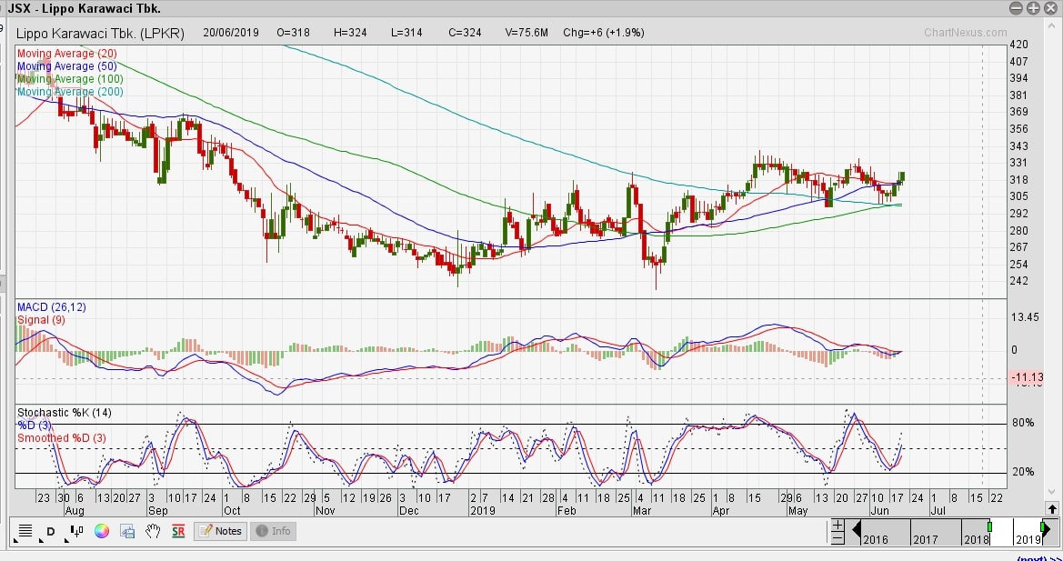Jump to 2018 on year timeline
This screenshot has width=1063, height=561.
[975, 539]
